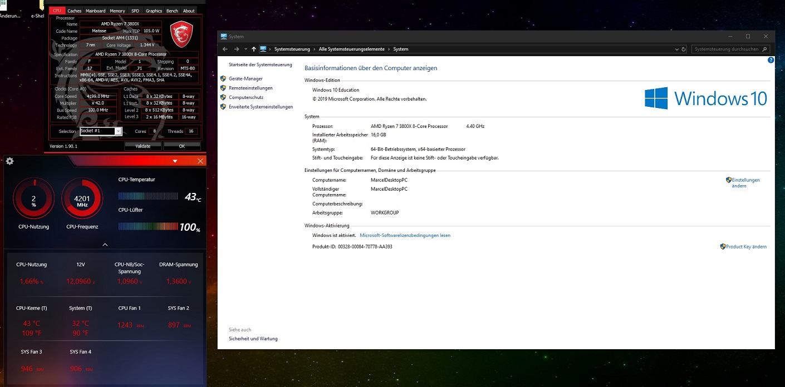The image size is (785, 387).
Task: Close the MSI monitoring widget
Action: click(x=200, y=161)
